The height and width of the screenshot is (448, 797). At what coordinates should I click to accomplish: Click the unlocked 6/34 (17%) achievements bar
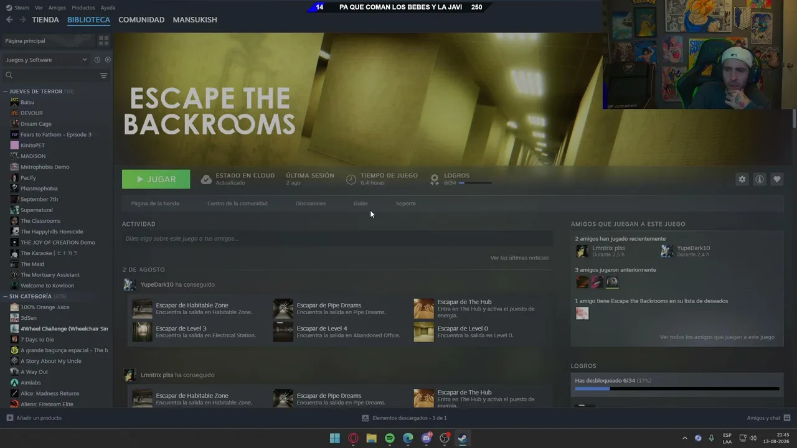[677, 389]
